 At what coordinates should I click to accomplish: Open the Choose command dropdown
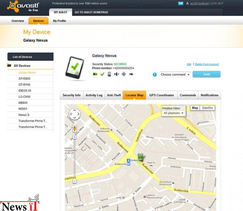pos(175,75)
